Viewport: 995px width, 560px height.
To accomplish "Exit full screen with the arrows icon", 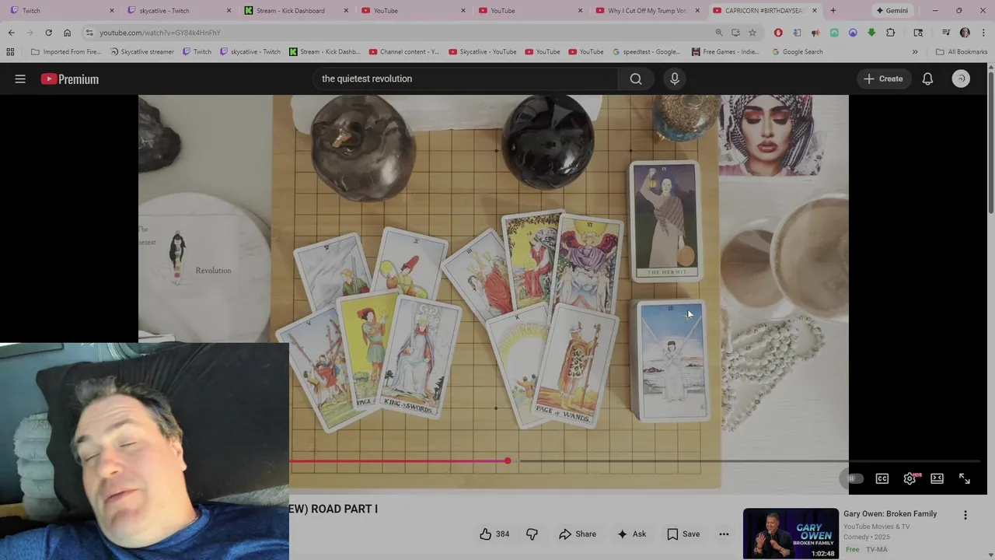I will (964, 478).
